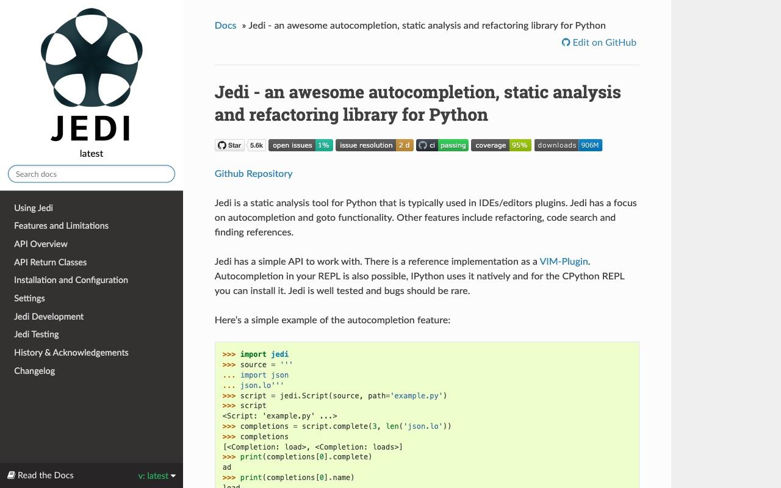The width and height of the screenshot is (781, 488).
Task: Open the VIM-Plugin link
Action: pyautogui.click(x=564, y=261)
